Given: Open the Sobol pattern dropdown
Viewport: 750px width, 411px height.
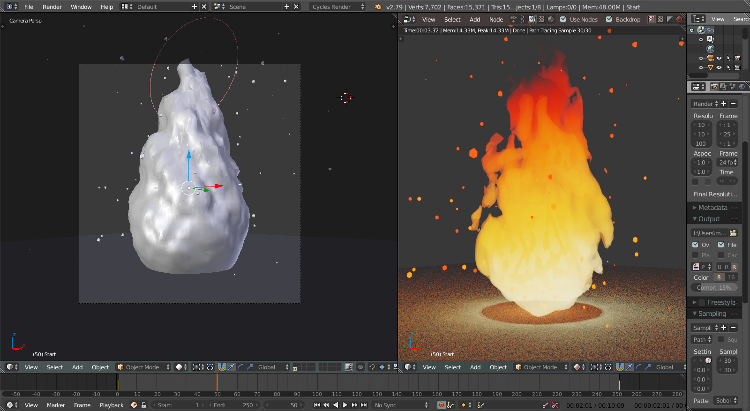Looking at the screenshot, I should click(726, 400).
